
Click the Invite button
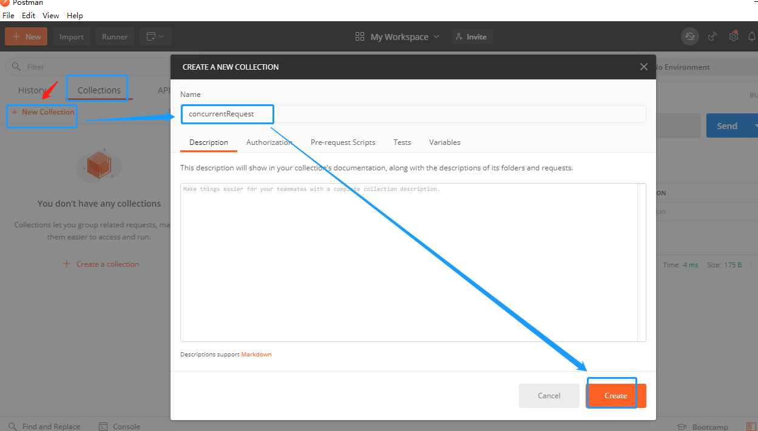[472, 37]
